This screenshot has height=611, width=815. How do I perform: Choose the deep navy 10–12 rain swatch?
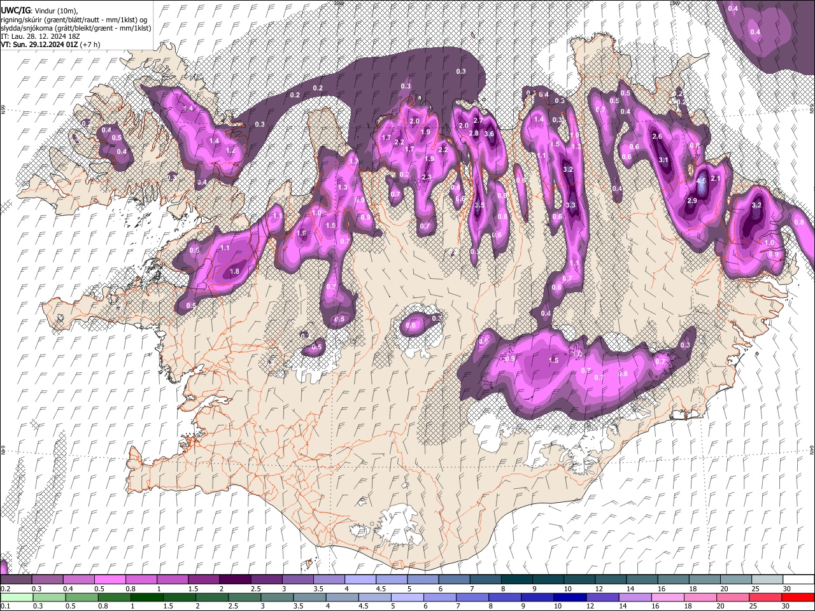(x=569, y=597)
